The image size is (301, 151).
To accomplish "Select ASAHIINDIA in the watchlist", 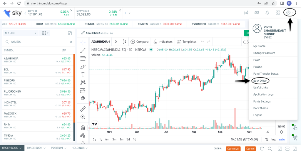I will click(x=38, y=60).
